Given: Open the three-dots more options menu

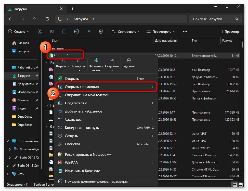Looking at the screenshot, I should 185,31.
